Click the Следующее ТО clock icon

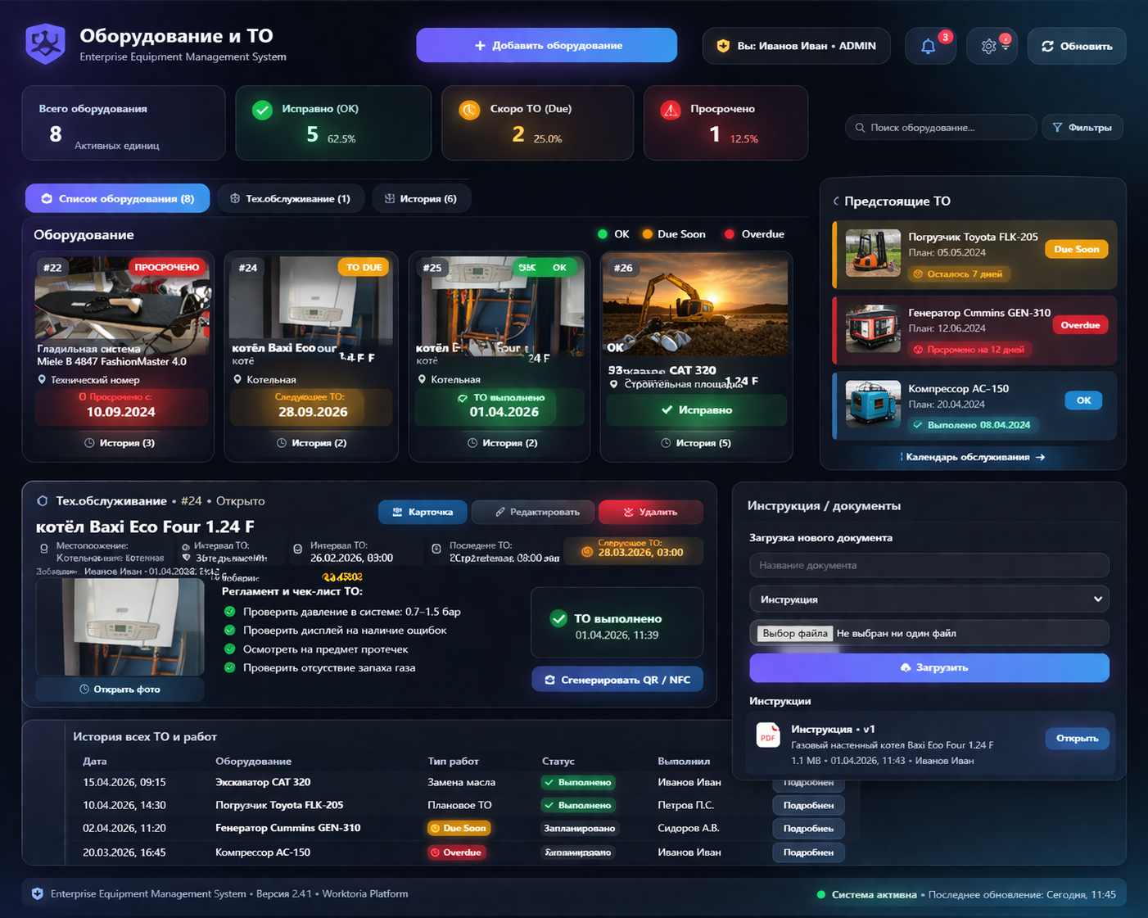[x=586, y=552]
